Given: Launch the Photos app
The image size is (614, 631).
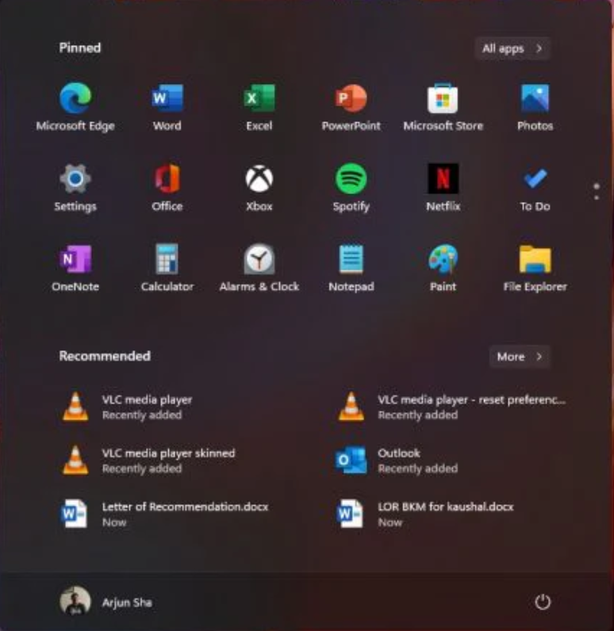Looking at the screenshot, I should tap(535, 107).
